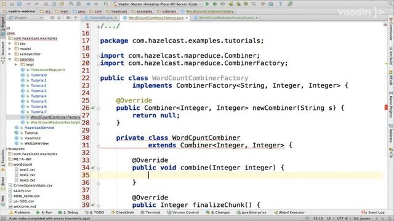Screen dimensions: 394x221
Task: Open the Terminal tool window
Action: pos(150,212)
